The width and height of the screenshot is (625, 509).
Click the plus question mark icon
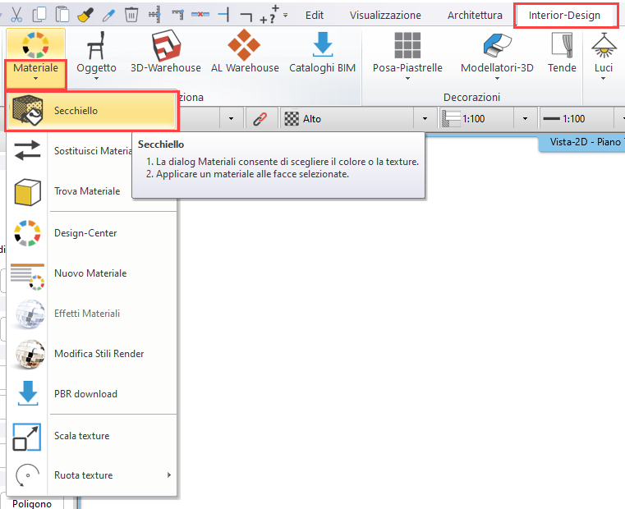(269, 15)
